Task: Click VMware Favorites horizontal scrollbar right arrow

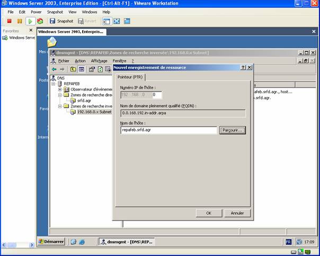Action: tap(32, 245)
